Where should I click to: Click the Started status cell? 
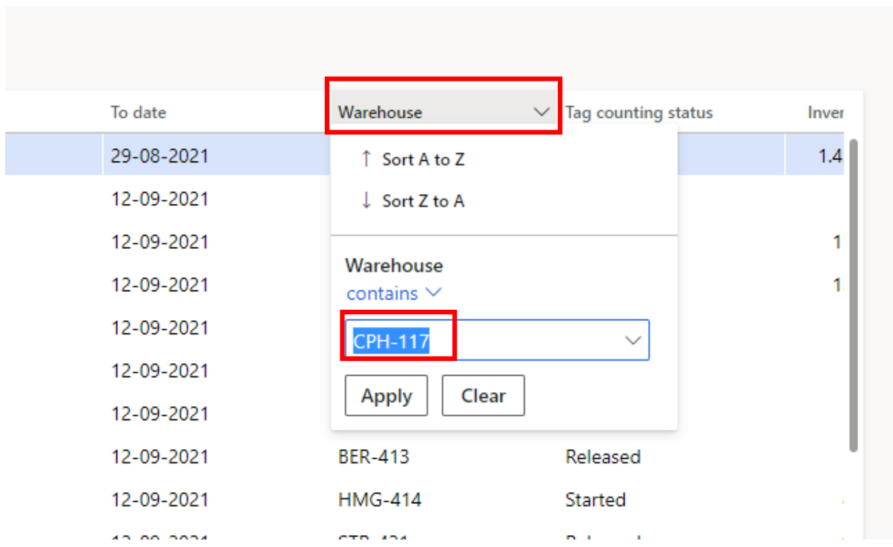pyautogui.click(x=596, y=500)
